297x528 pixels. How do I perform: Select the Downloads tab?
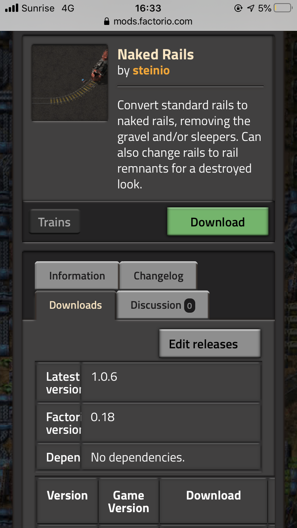(76, 305)
